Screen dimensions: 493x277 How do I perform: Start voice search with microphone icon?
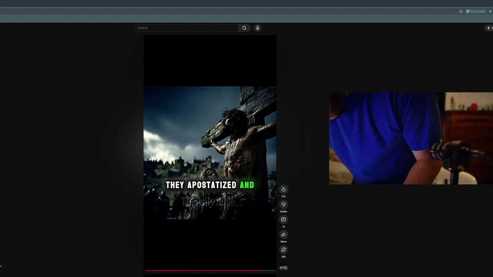coord(258,28)
